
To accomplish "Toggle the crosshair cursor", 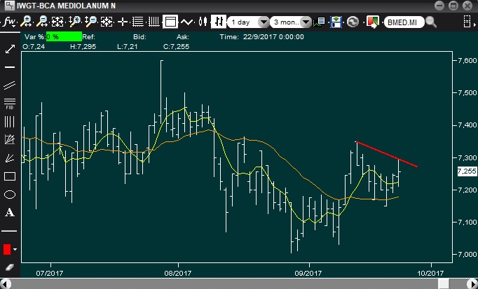I will tap(123, 22).
